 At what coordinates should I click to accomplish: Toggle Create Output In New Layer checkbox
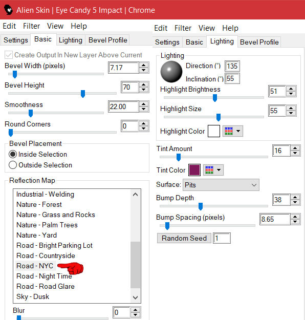point(9,55)
